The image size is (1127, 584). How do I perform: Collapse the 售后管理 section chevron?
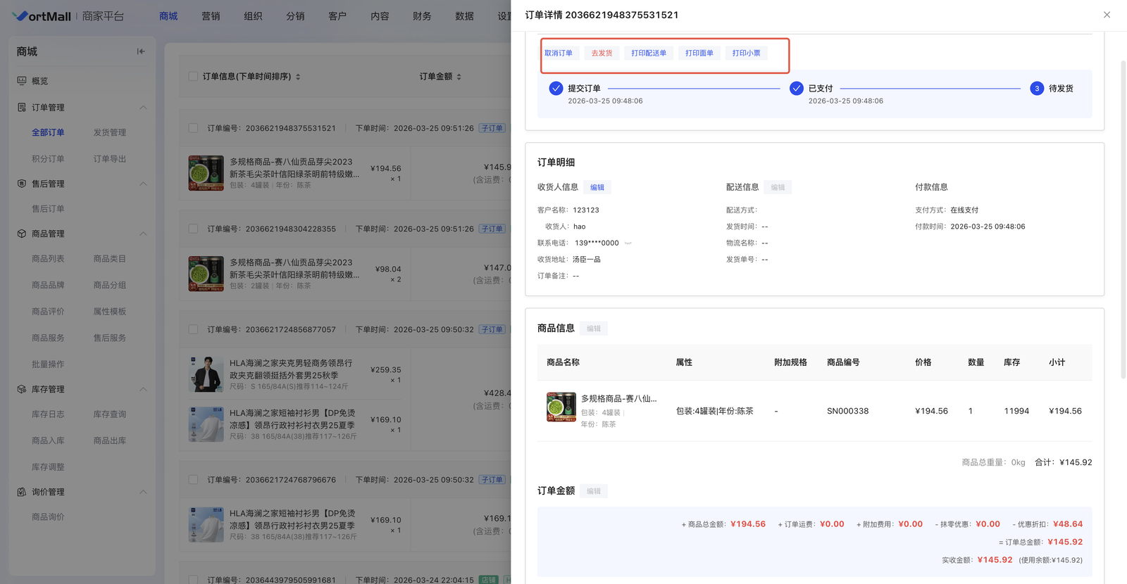pyautogui.click(x=143, y=184)
